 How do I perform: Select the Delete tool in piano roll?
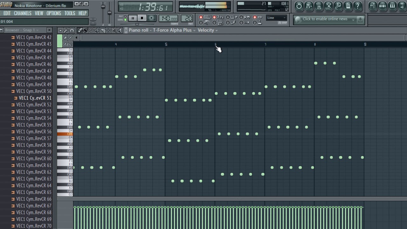tap(91, 30)
